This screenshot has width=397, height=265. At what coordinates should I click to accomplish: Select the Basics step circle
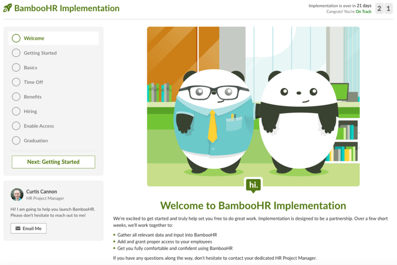[x=16, y=68]
